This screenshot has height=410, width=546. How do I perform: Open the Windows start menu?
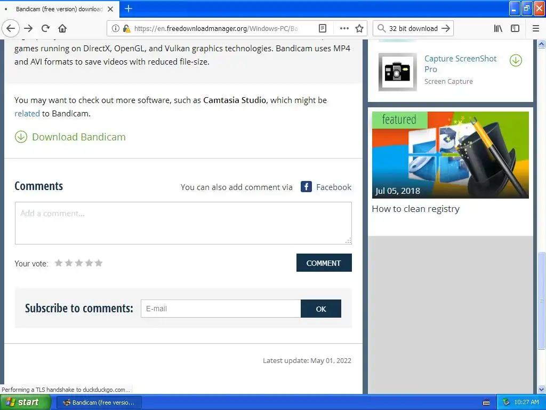pyautogui.click(x=25, y=403)
